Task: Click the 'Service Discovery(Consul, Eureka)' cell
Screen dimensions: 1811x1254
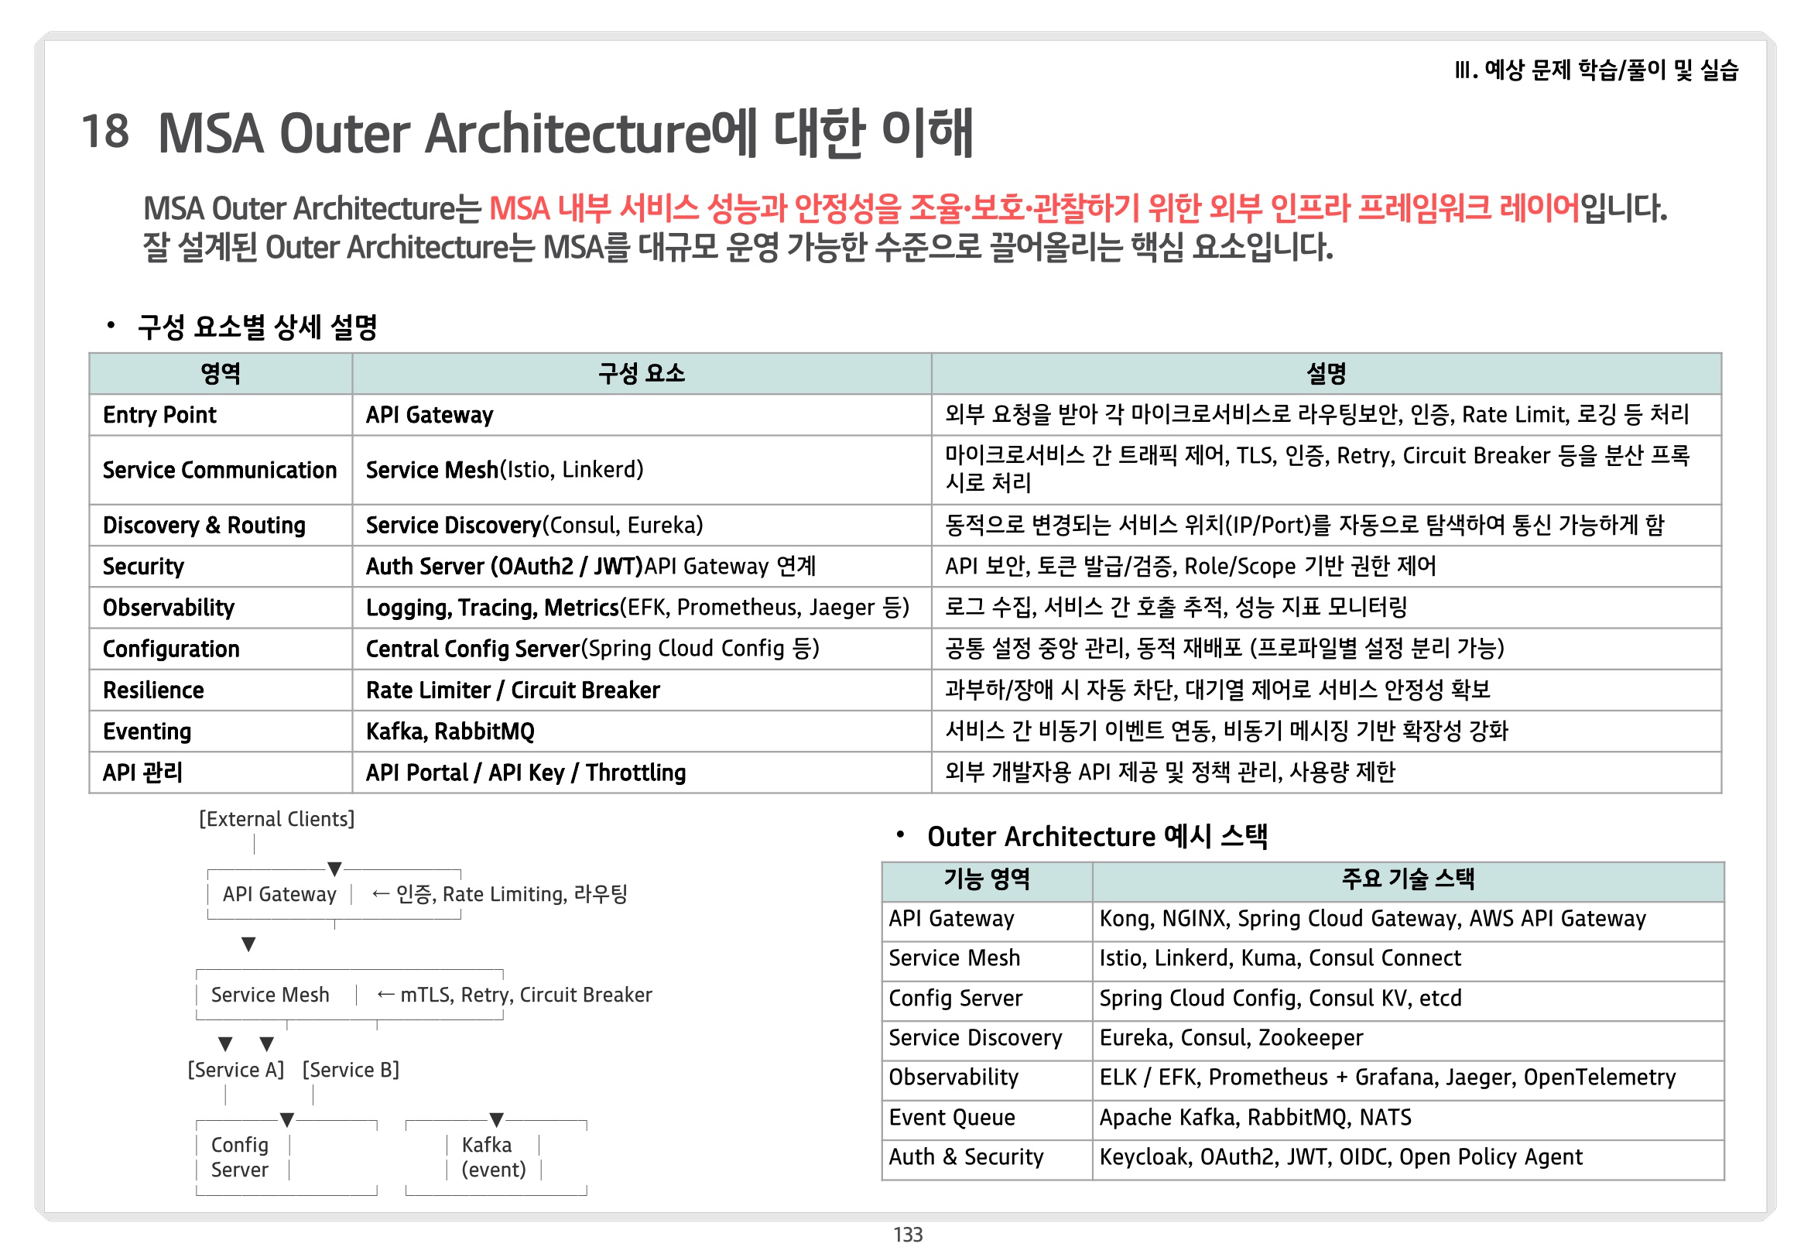Action: pos(642,525)
